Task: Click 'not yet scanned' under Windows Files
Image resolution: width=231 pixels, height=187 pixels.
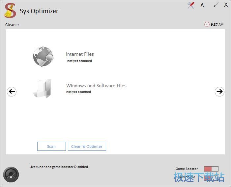Action: pyautogui.click(x=78, y=92)
